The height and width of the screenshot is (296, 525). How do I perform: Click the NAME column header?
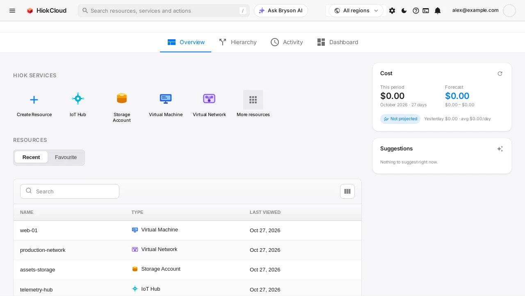click(x=27, y=213)
